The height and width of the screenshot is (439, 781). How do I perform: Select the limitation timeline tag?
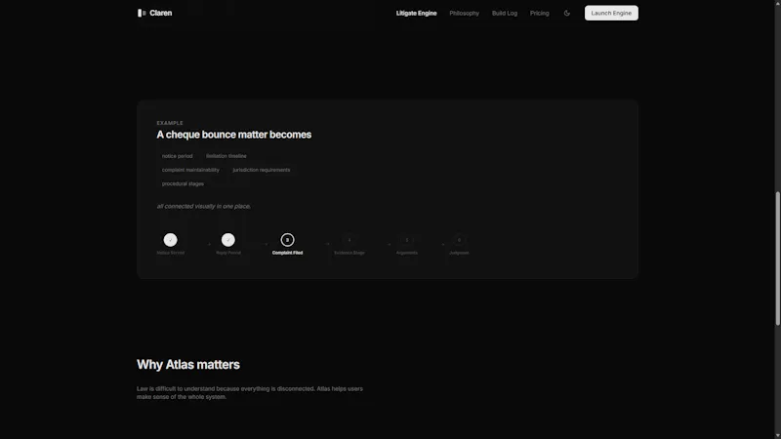pyautogui.click(x=226, y=156)
